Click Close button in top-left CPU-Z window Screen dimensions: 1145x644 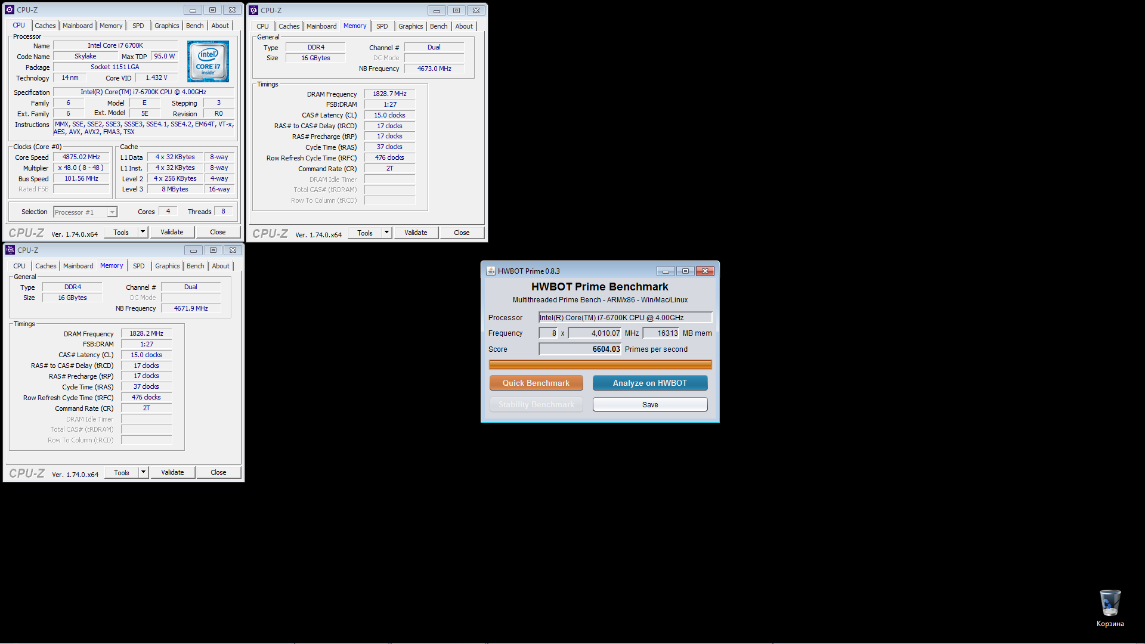[x=218, y=232]
